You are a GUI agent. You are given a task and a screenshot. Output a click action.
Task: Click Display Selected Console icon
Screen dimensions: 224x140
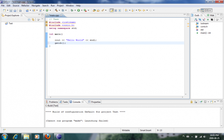point(205,102)
